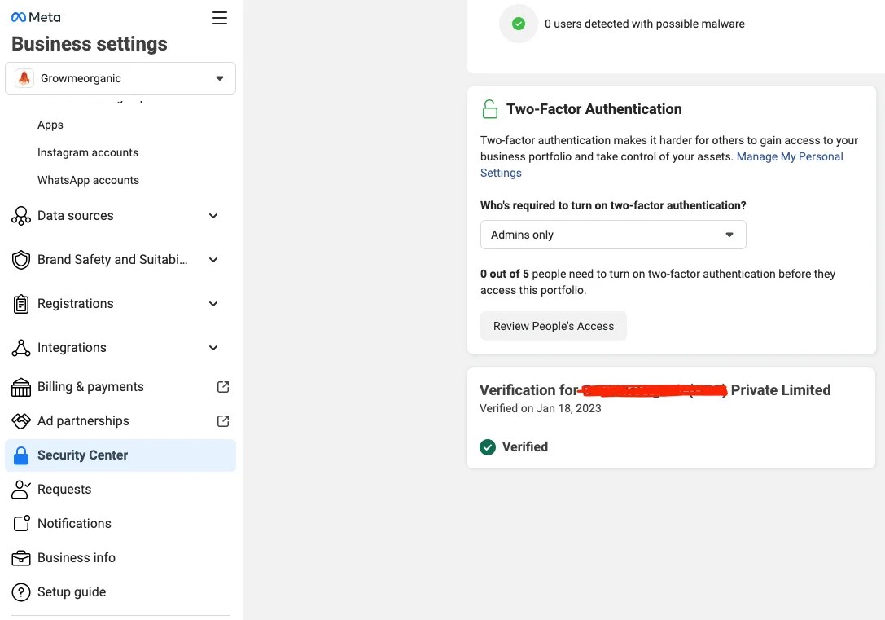Open Billing & payments external link icon
This screenshot has width=885, height=620.
(223, 387)
